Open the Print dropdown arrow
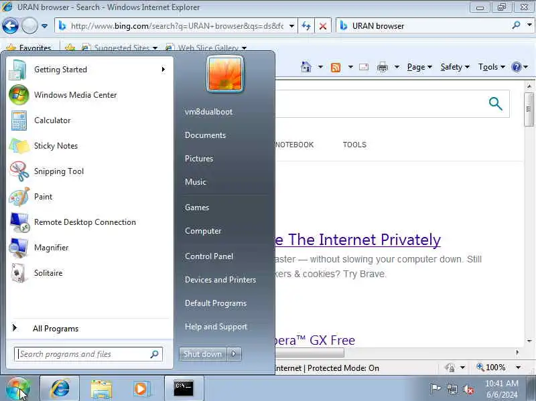 coord(397,67)
